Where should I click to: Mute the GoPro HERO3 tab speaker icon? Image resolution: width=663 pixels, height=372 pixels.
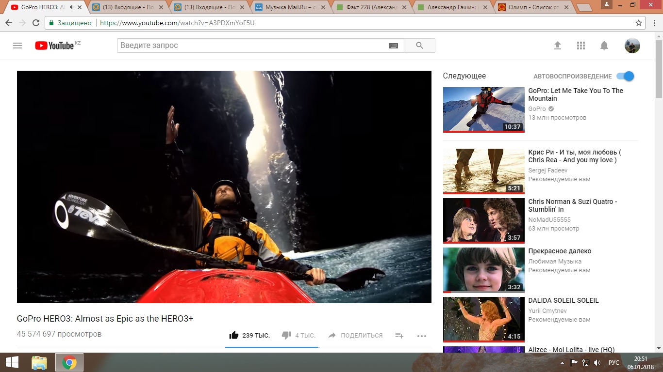coord(72,7)
